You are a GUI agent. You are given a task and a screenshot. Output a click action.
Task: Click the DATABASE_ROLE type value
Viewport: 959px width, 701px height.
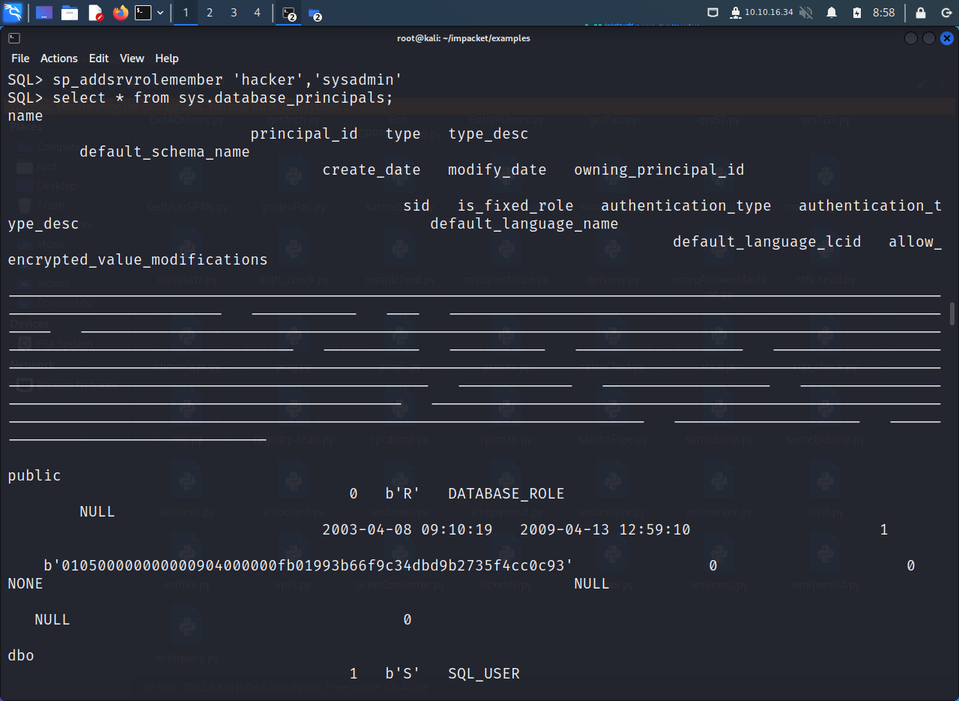[x=506, y=493]
